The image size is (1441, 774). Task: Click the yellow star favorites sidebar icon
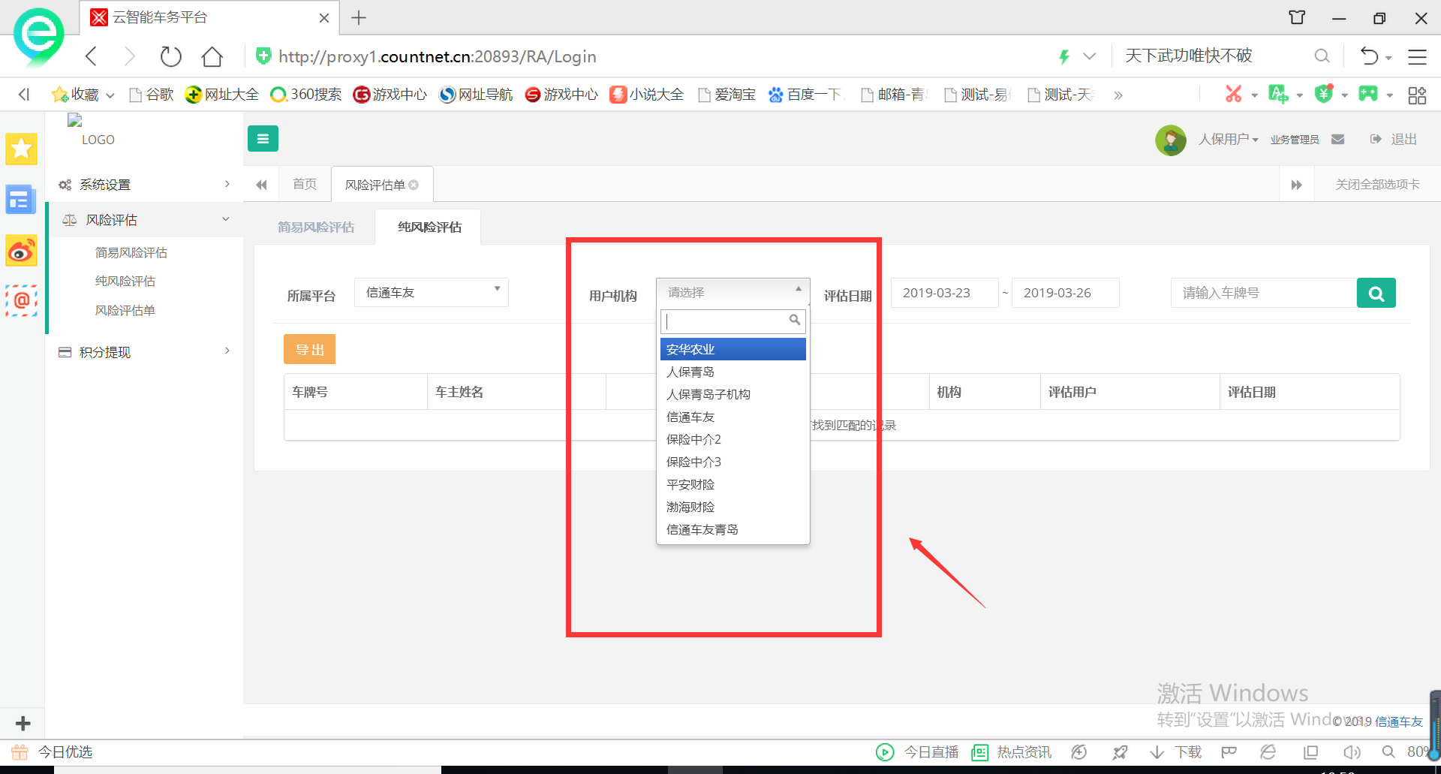click(21, 149)
